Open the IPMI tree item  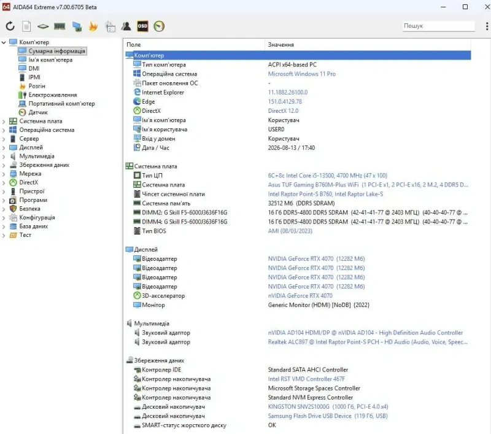(34, 77)
